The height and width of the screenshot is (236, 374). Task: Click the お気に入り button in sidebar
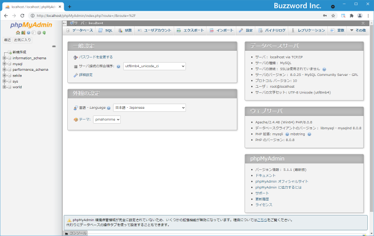pyautogui.click(x=23, y=40)
